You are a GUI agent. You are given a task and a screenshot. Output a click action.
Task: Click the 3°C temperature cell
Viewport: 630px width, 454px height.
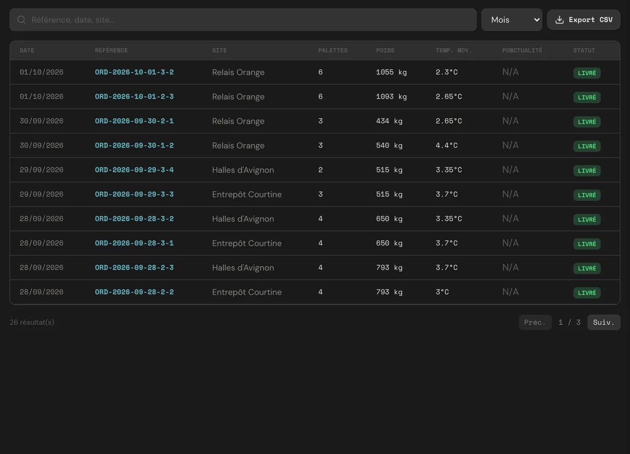click(442, 292)
